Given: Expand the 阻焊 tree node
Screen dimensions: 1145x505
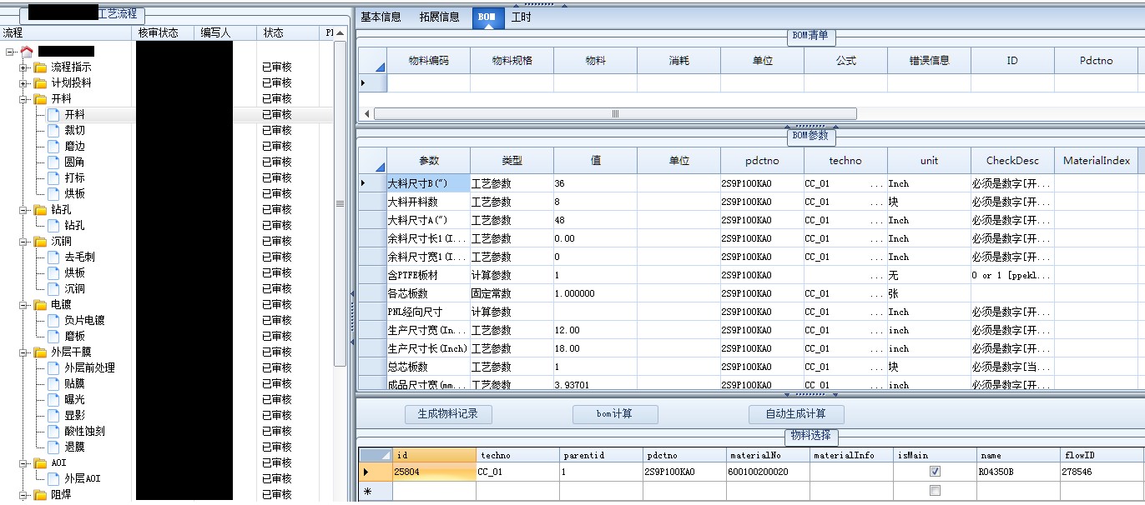Looking at the screenshot, I should tap(23, 495).
